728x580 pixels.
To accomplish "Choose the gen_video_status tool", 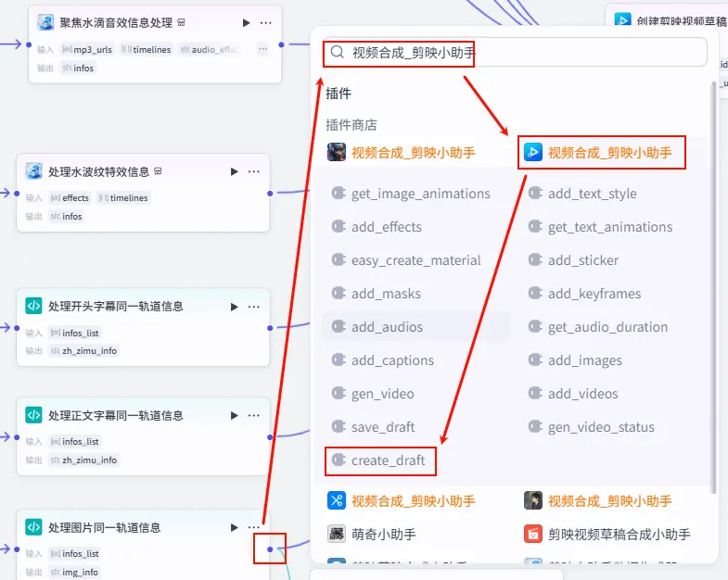I will (x=592, y=427).
